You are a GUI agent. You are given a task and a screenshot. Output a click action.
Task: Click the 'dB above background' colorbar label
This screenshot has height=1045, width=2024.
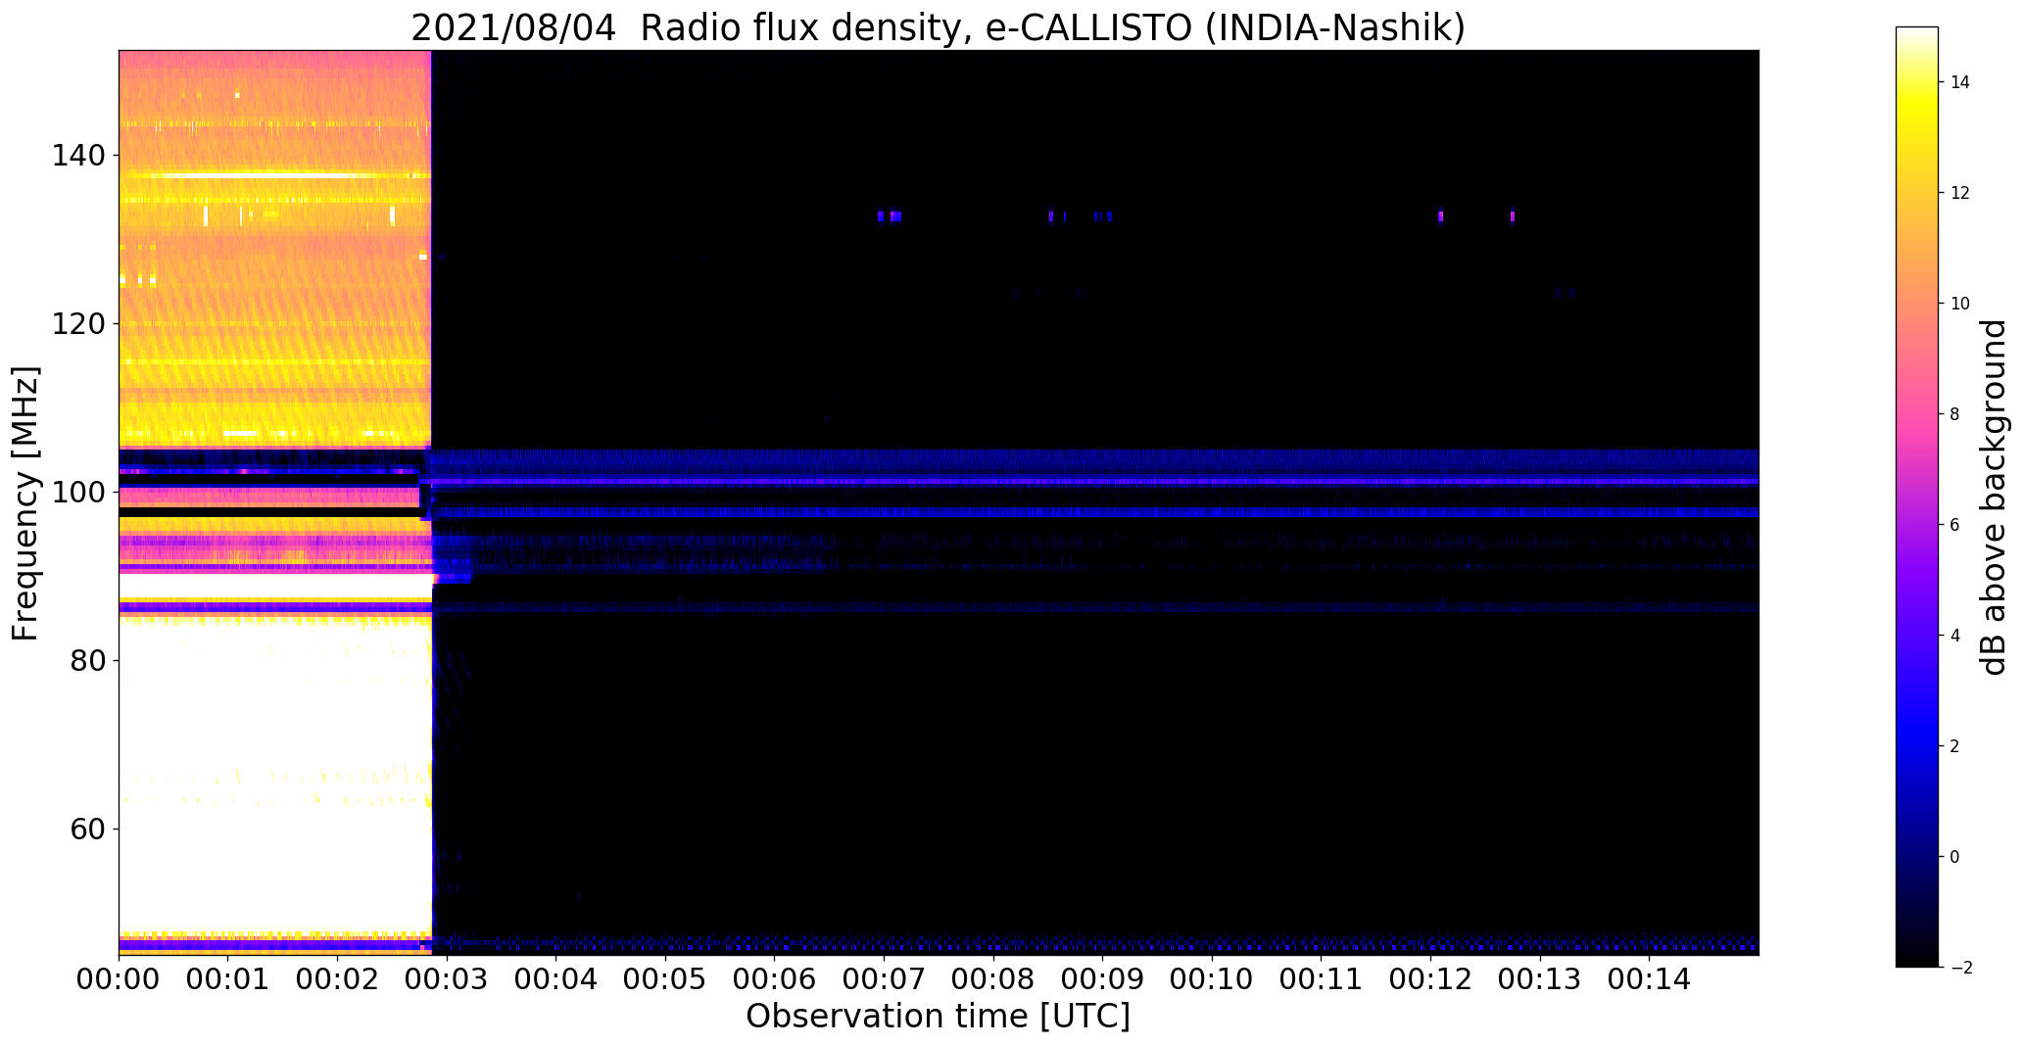(1994, 498)
